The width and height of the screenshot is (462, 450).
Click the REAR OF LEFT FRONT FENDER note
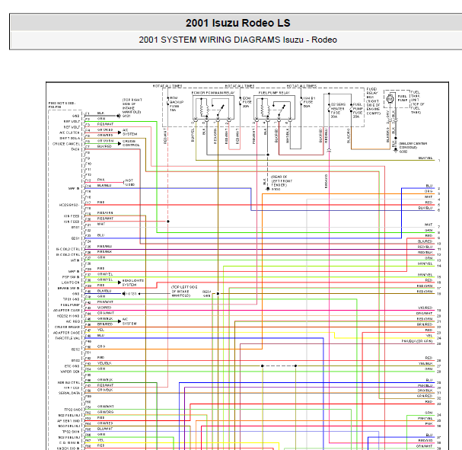281,181
